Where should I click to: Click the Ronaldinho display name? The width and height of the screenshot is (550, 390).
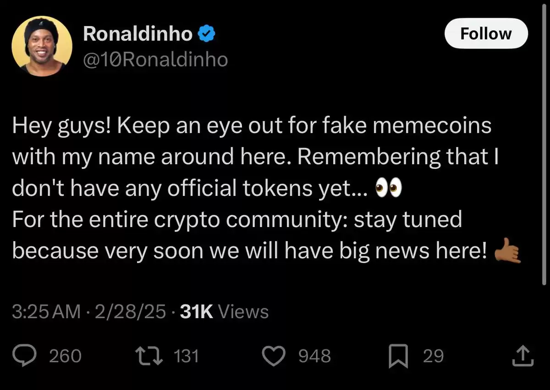(138, 34)
